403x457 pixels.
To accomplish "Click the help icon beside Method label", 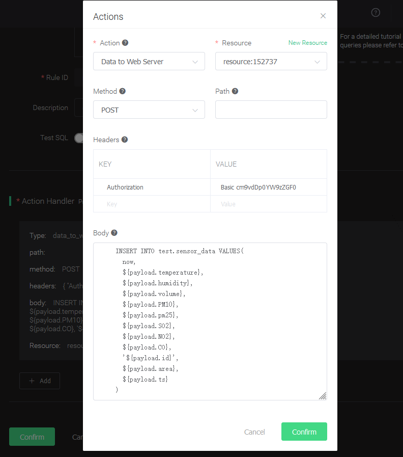I will [x=122, y=91].
